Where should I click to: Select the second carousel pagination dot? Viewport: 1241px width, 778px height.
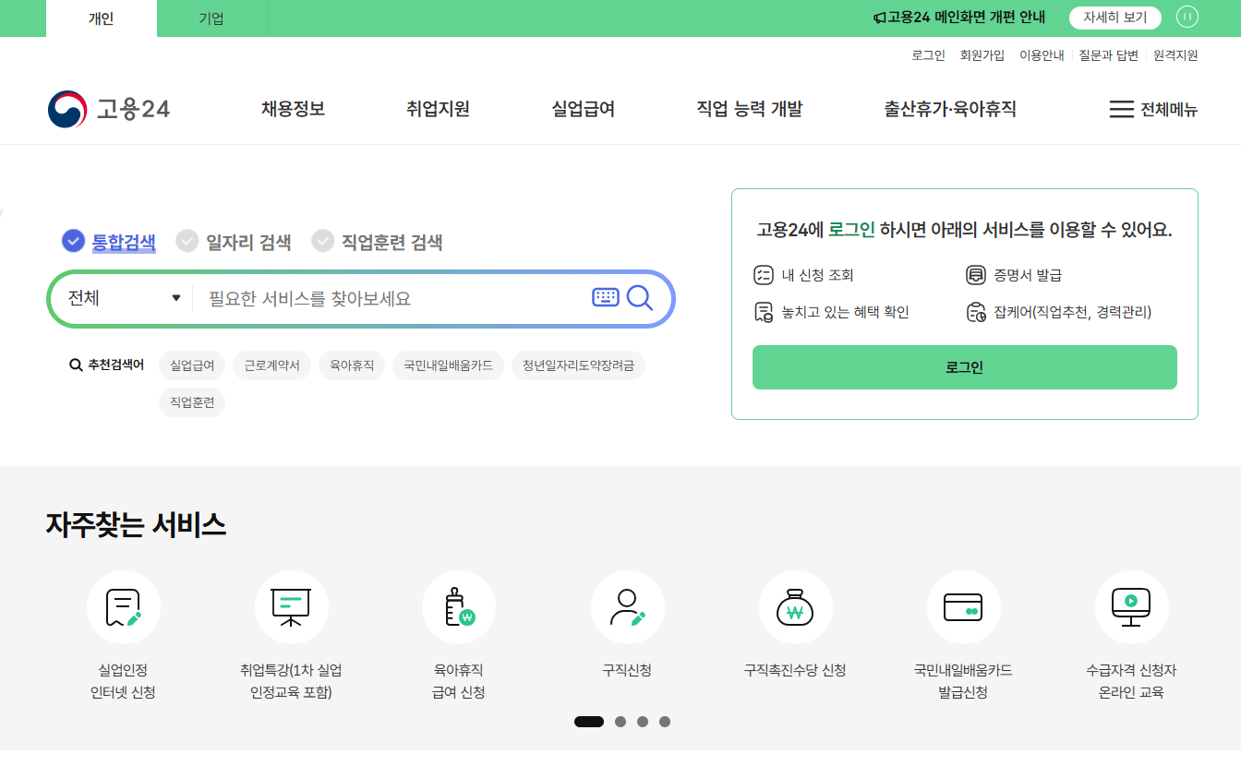(x=620, y=722)
